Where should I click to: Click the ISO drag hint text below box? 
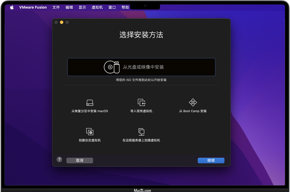point(141,80)
